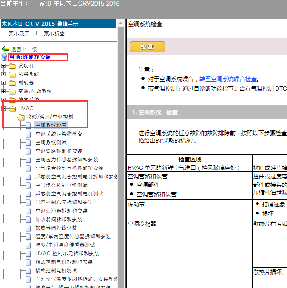Click document icon for 乘客侧空气混合控制电机测试

point(29,194)
